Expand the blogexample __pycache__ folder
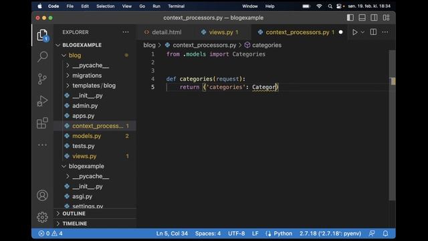This screenshot has height=241, width=428. tap(68, 176)
